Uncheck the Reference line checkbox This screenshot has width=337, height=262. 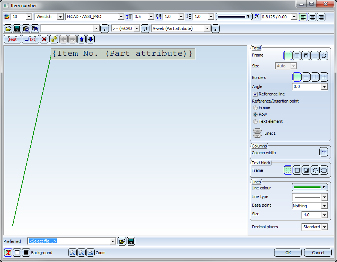[x=255, y=94]
